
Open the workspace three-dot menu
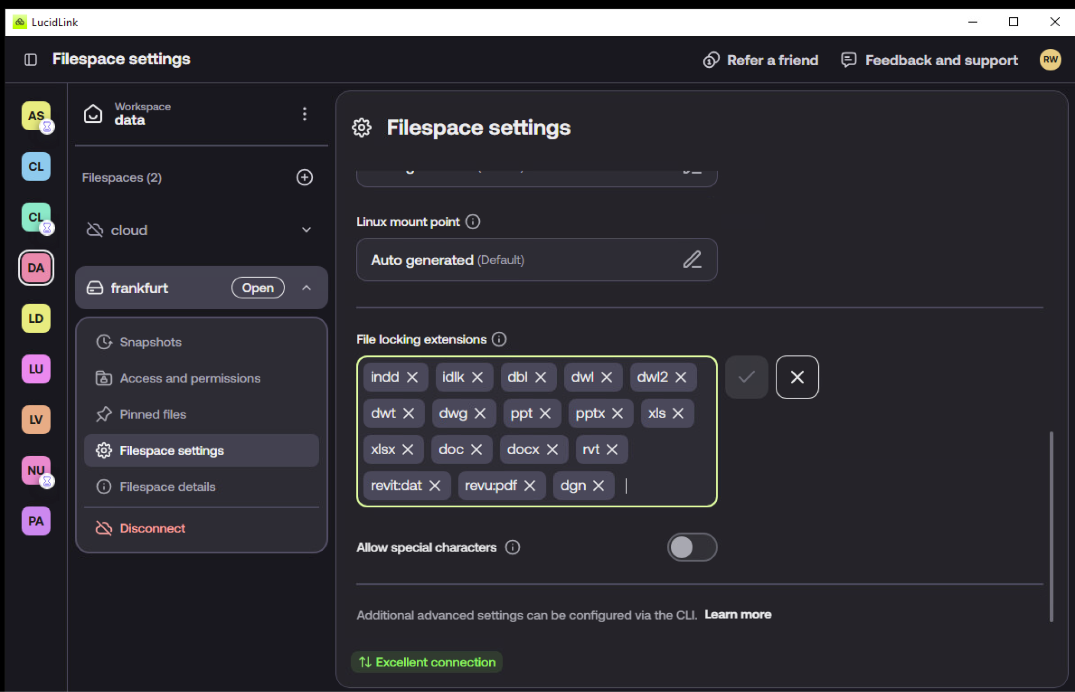pos(304,114)
